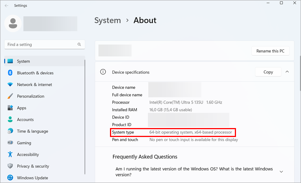Select the Personalization paintbrush icon
301x183 pixels.
[x=10, y=96]
